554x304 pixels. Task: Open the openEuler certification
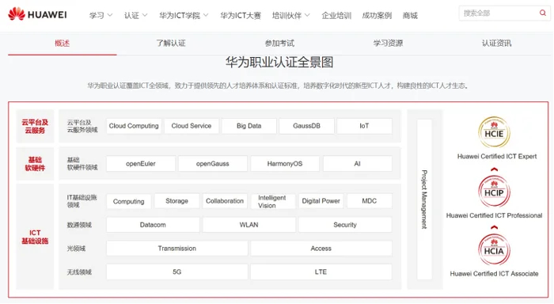coord(141,164)
